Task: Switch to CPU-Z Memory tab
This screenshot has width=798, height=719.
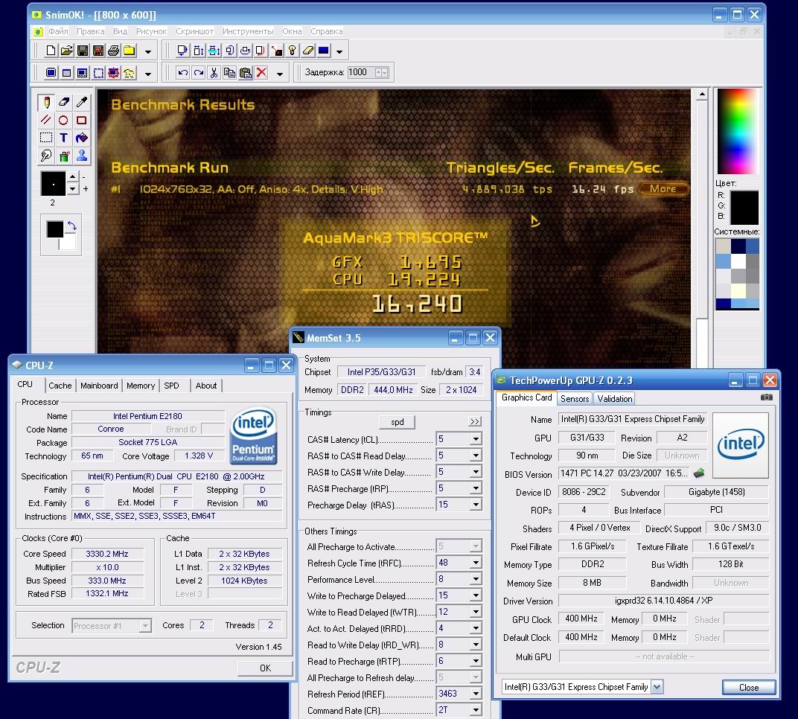Action: (141, 386)
